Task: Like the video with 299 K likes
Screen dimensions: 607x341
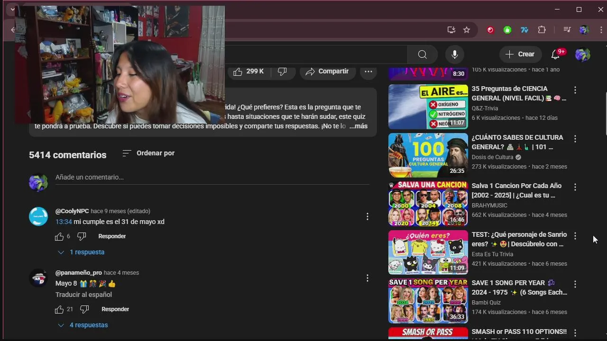Action: tap(248, 72)
